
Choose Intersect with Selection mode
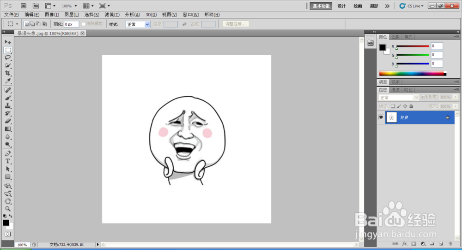tap(44, 24)
